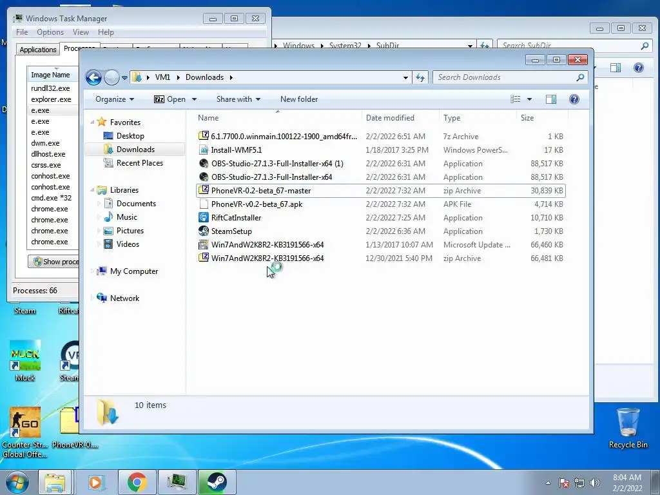This screenshot has width=660, height=495.
Task: Open Steam from the taskbar
Action: pyautogui.click(x=217, y=482)
